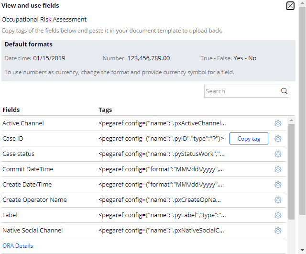Open settings gear for Case ID field

click(278, 139)
